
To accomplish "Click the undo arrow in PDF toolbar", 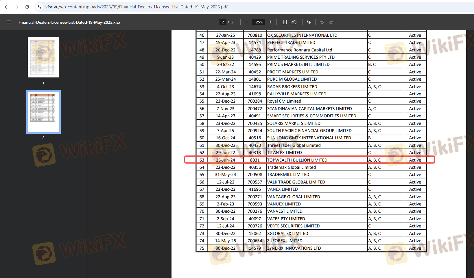I will point(322,22).
